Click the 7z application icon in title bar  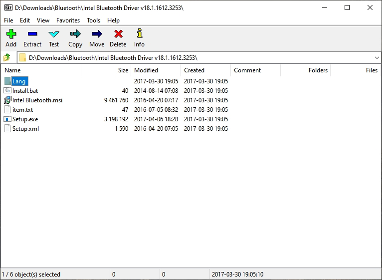[x=8, y=7]
